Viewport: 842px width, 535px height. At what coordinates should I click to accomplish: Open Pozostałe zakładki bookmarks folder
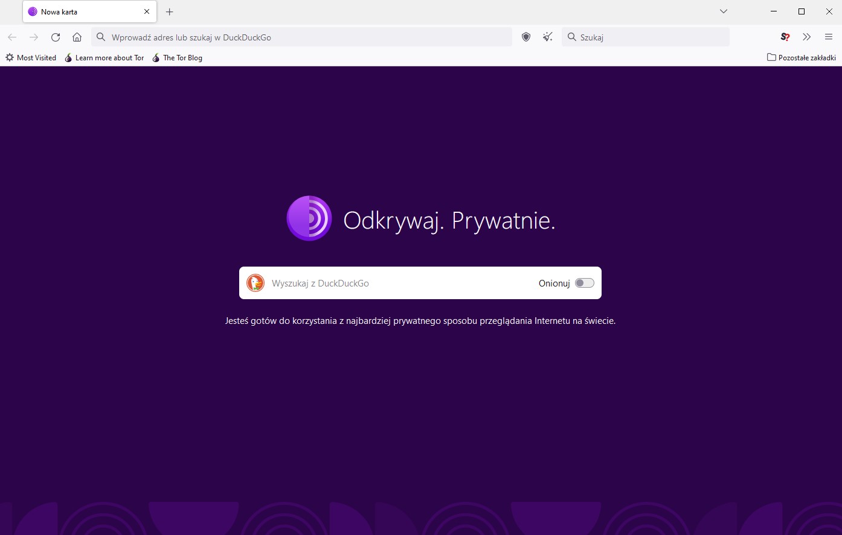[x=802, y=58]
